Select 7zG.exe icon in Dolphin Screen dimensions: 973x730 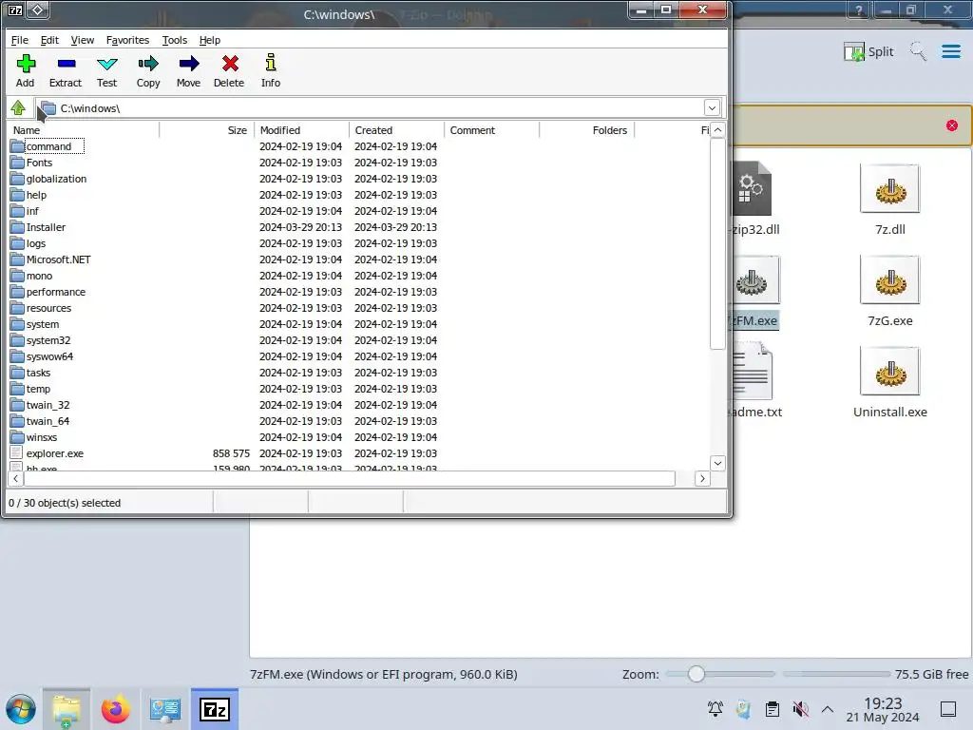point(889,280)
